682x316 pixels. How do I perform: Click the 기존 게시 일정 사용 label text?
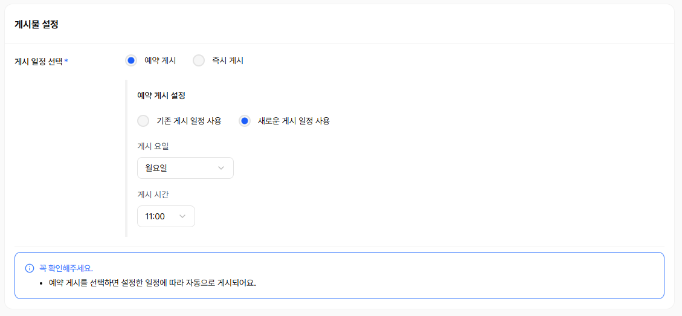coord(189,121)
